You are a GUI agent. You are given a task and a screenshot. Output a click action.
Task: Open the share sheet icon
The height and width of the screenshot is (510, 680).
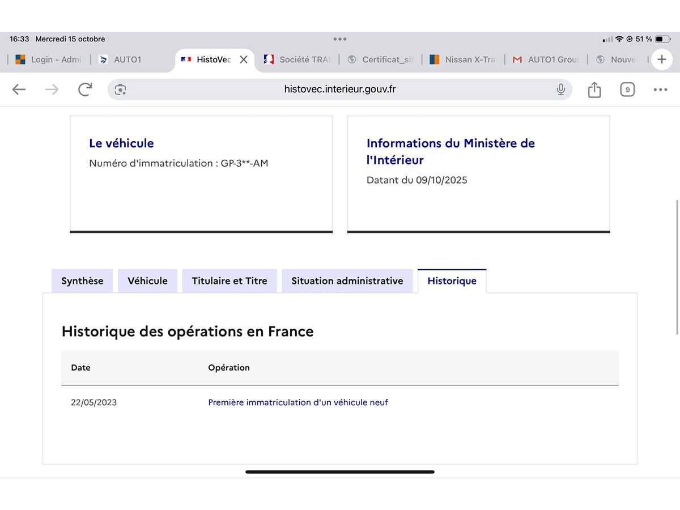point(594,90)
